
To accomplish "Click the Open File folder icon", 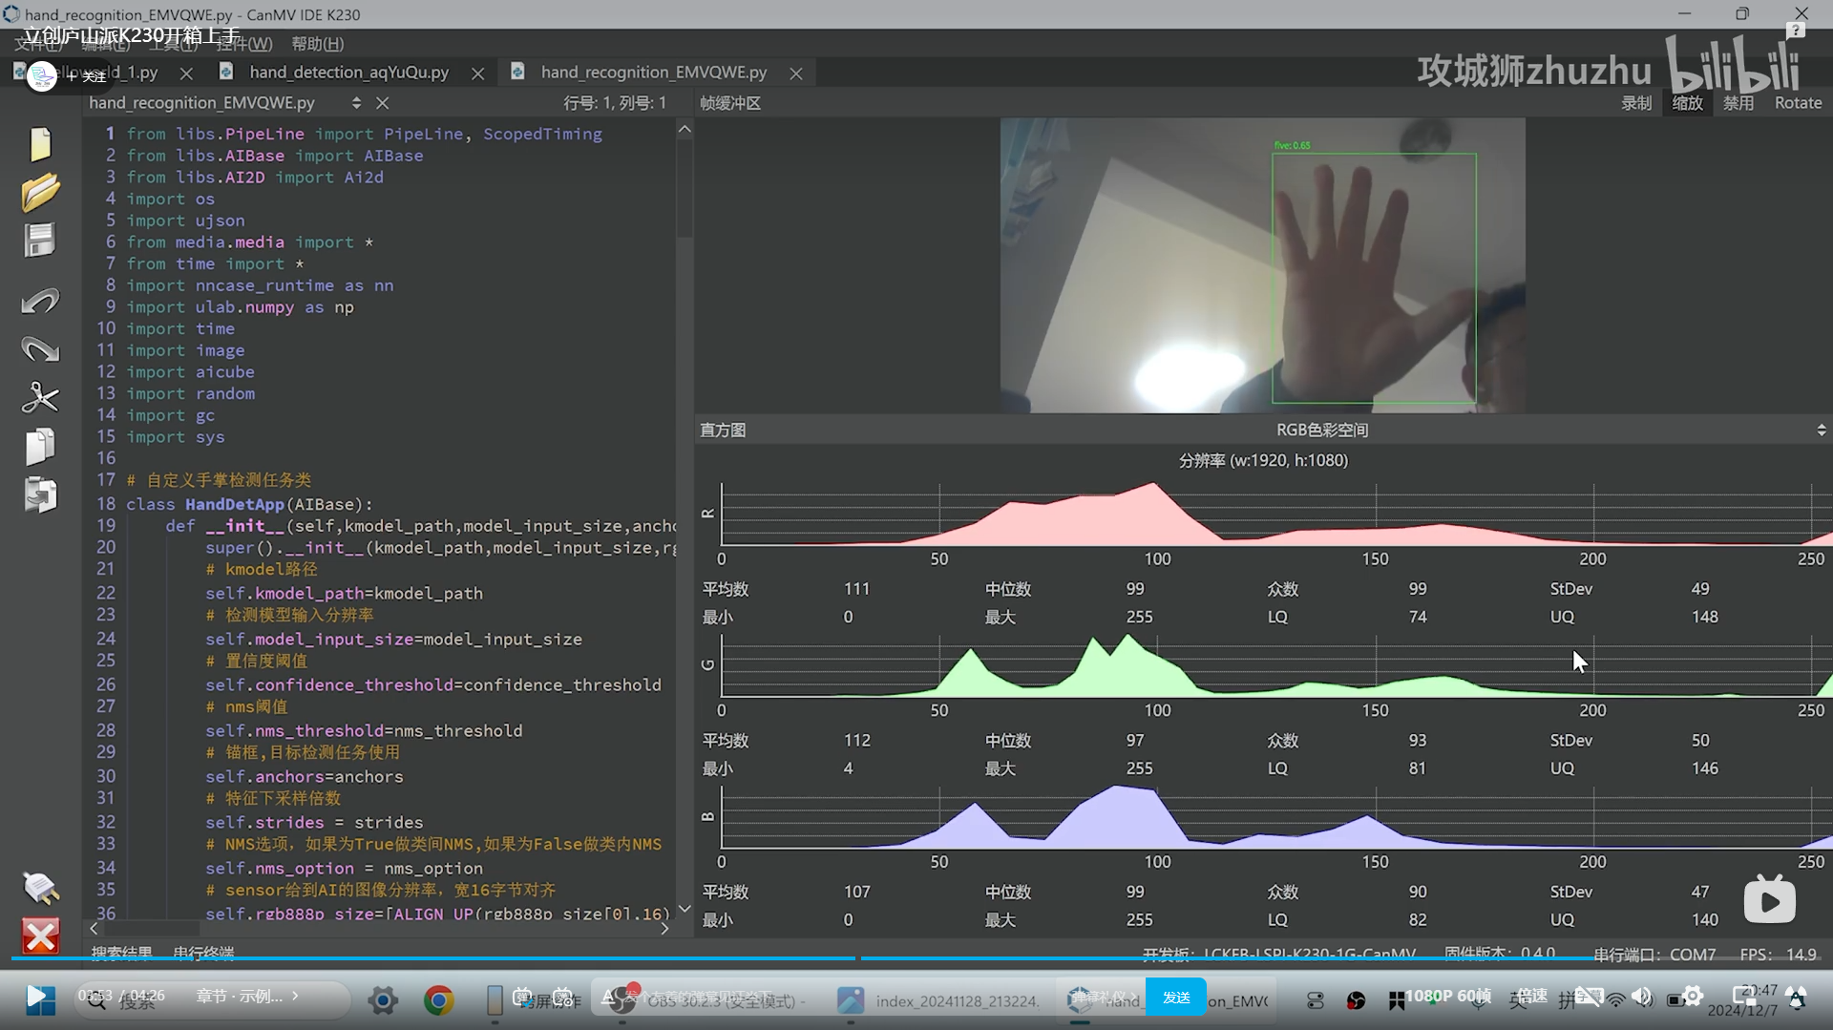I will tap(40, 193).
